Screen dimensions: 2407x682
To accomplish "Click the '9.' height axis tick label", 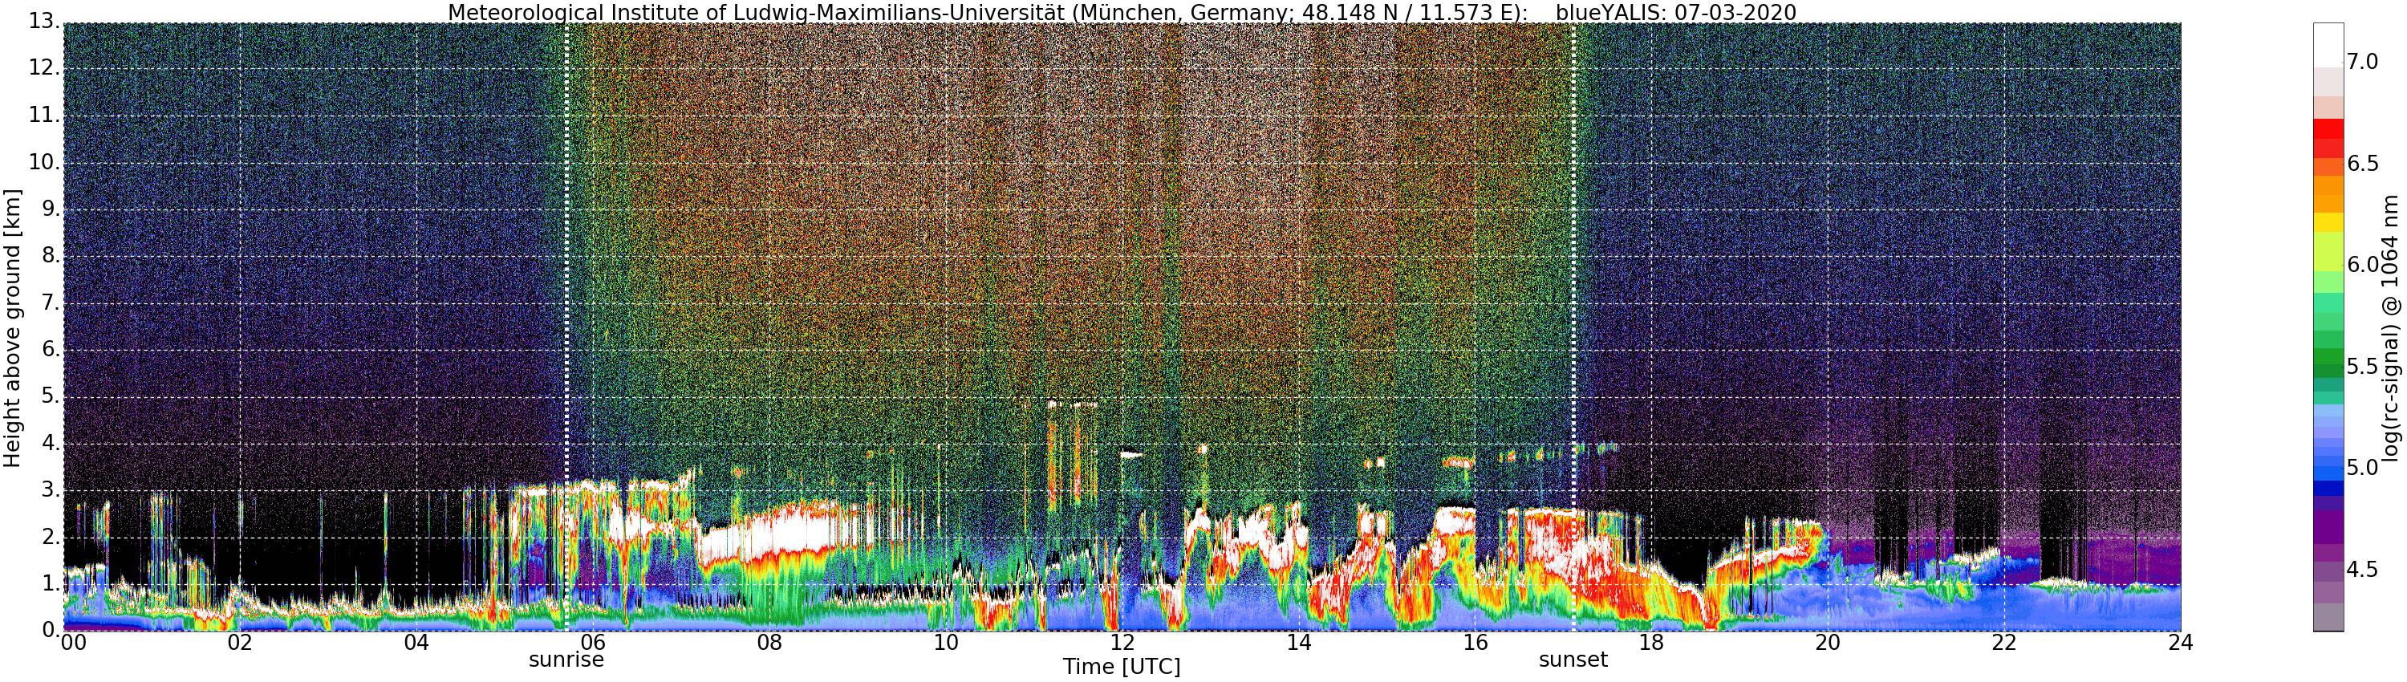I will (x=51, y=209).
